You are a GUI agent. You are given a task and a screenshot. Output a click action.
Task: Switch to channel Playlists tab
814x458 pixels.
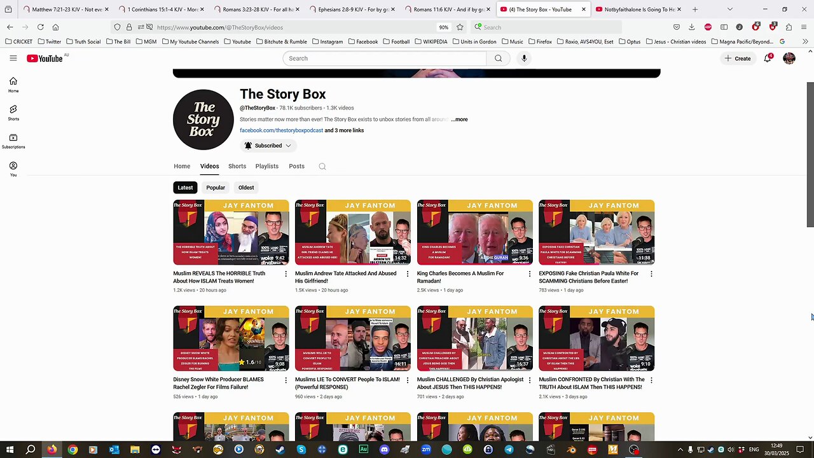click(267, 166)
